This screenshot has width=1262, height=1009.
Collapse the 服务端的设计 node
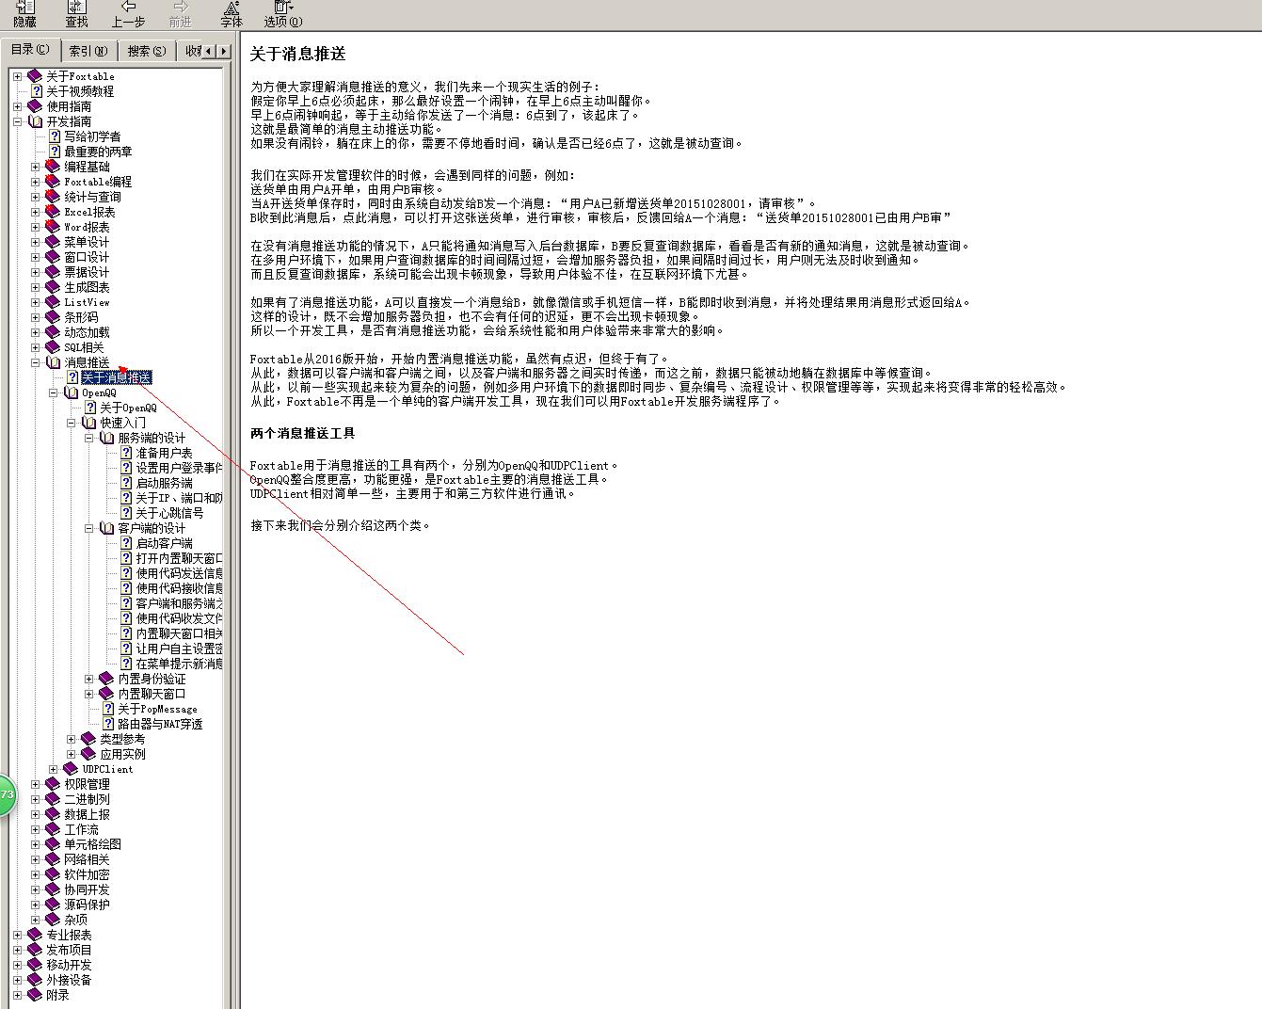tap(88, 438)
